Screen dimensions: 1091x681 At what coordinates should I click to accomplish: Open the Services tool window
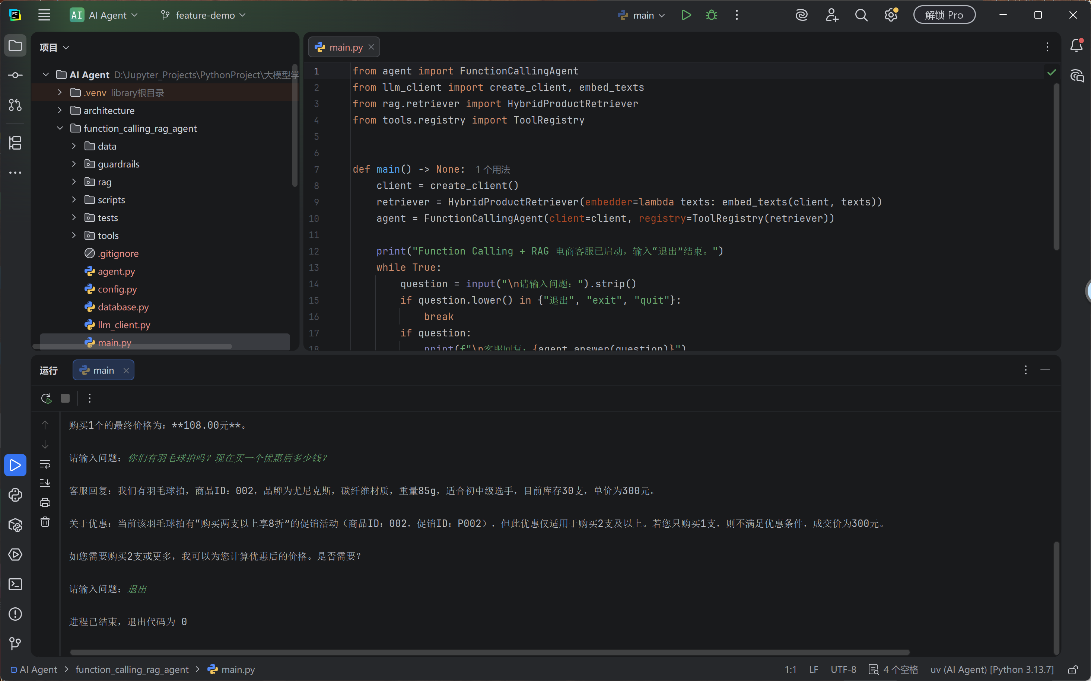[15, 554]
